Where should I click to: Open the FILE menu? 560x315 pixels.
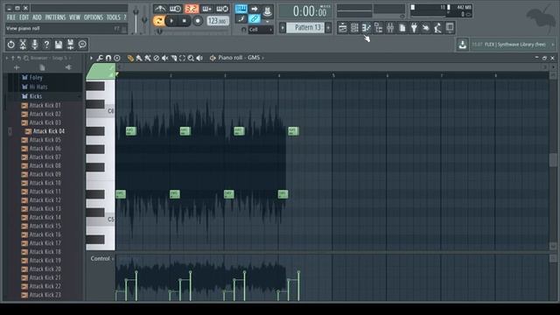coord(11,17)
